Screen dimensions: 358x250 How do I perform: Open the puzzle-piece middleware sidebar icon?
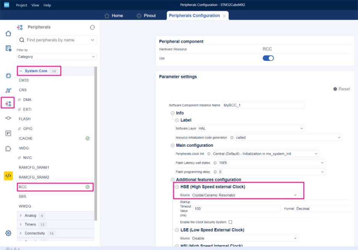click(x=8, y=149)
